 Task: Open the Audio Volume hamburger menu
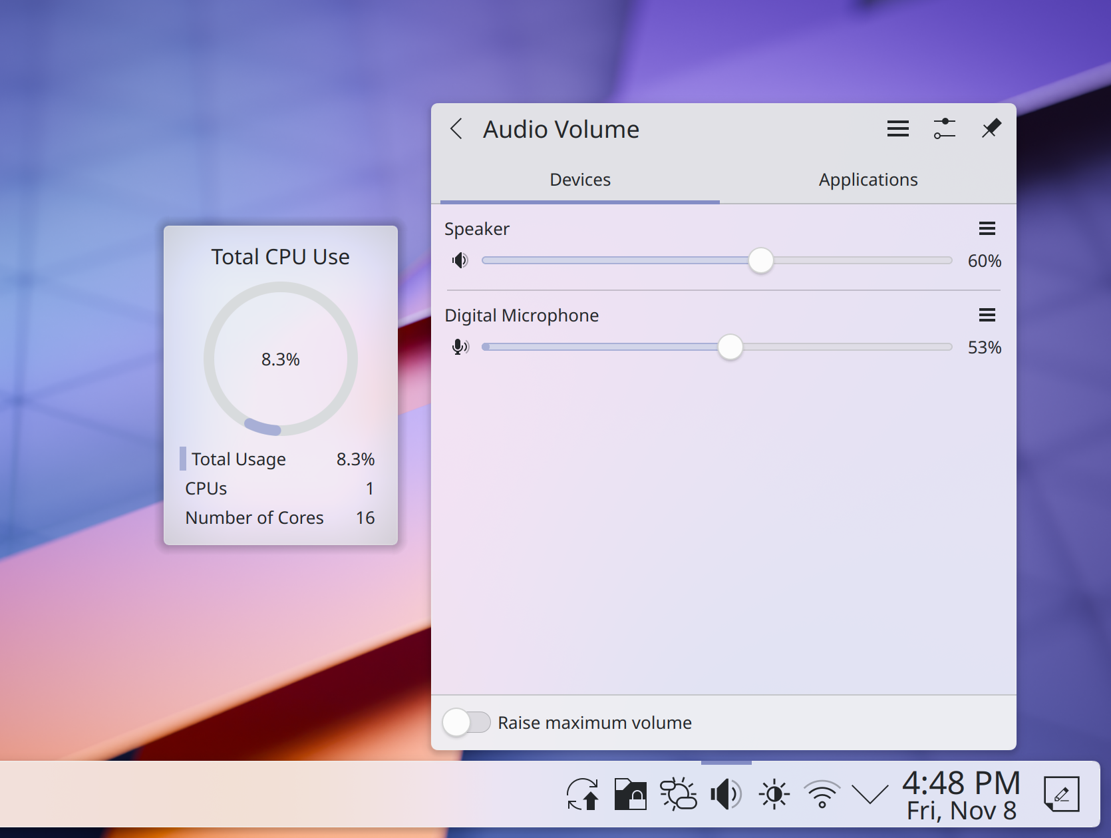(898, 128)
